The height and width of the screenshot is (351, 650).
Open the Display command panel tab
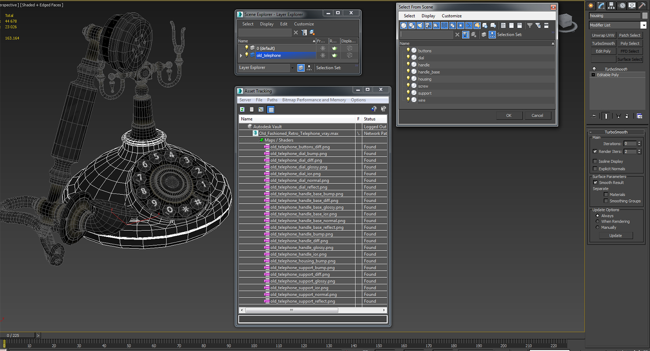click(632, 6)
